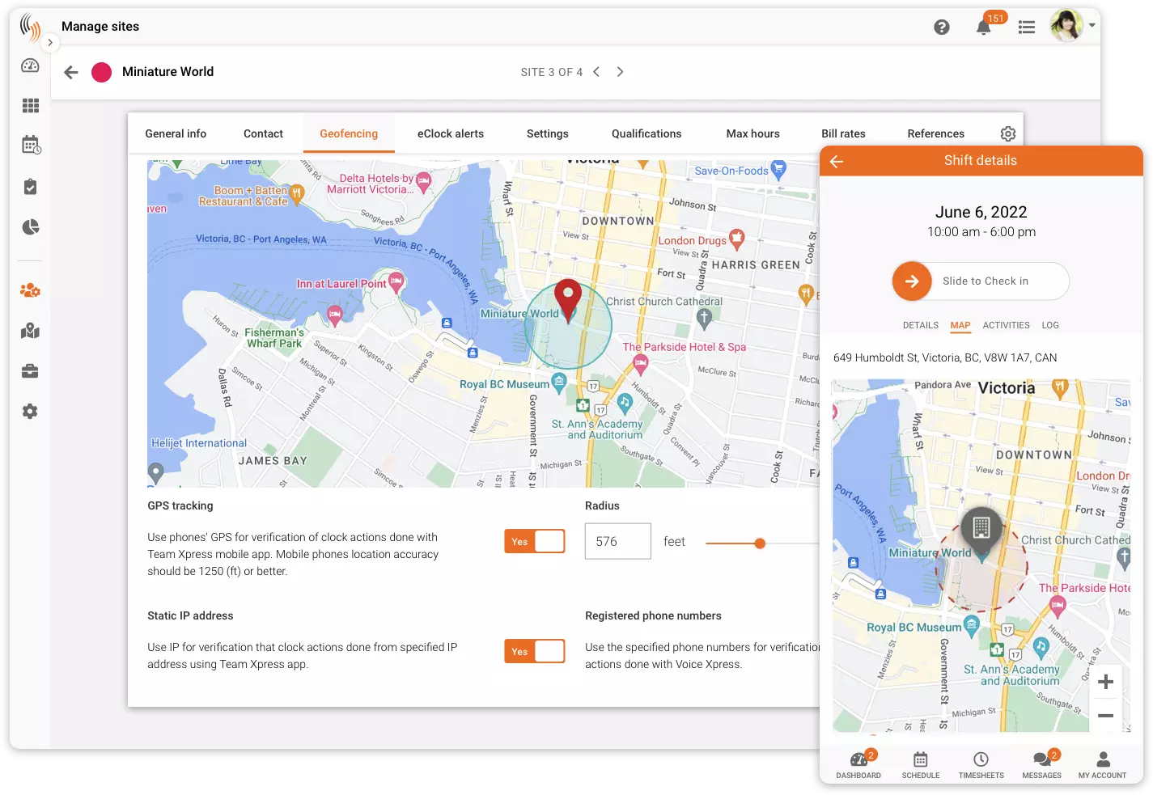Open the briefcase icon in sidebar
This screenshot has height=795, width=1153.
(x=30, y=371)
